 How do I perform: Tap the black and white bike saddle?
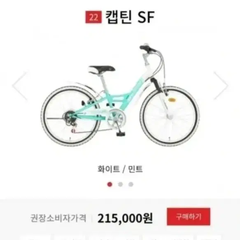tap(102, 69)
